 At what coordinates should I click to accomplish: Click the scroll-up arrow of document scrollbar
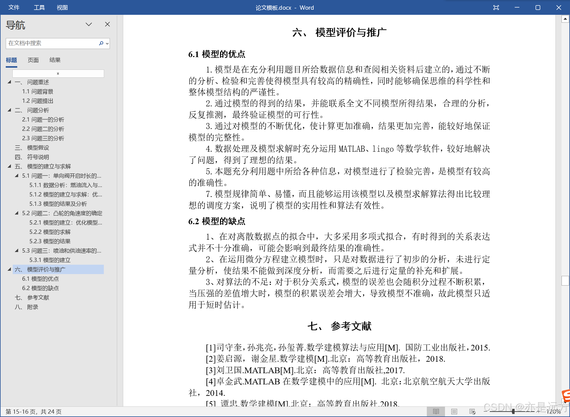[x=565, y=19]
